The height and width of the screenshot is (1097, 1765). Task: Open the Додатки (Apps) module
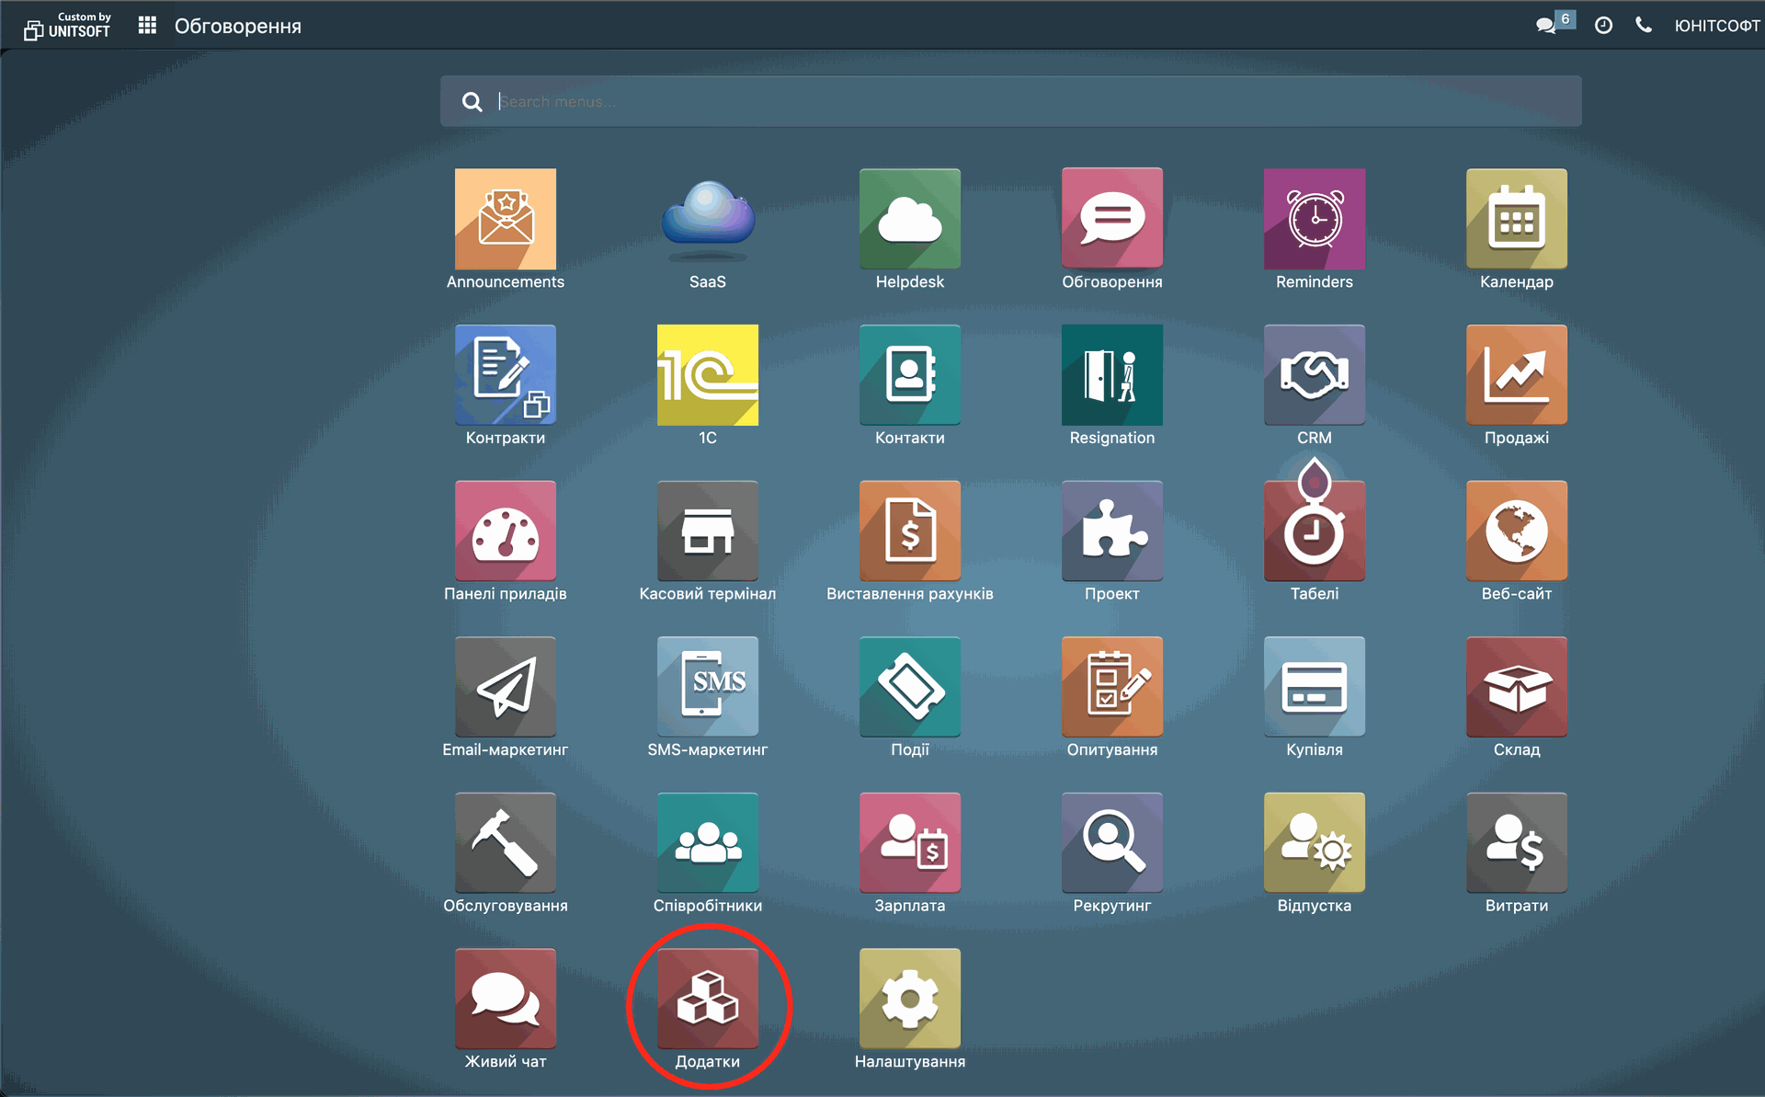707,998
